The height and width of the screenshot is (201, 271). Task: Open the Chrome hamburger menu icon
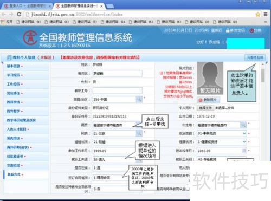[x=266, y=14]
